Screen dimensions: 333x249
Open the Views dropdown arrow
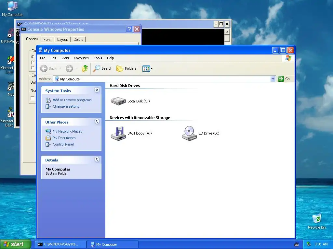click(152, 69)
